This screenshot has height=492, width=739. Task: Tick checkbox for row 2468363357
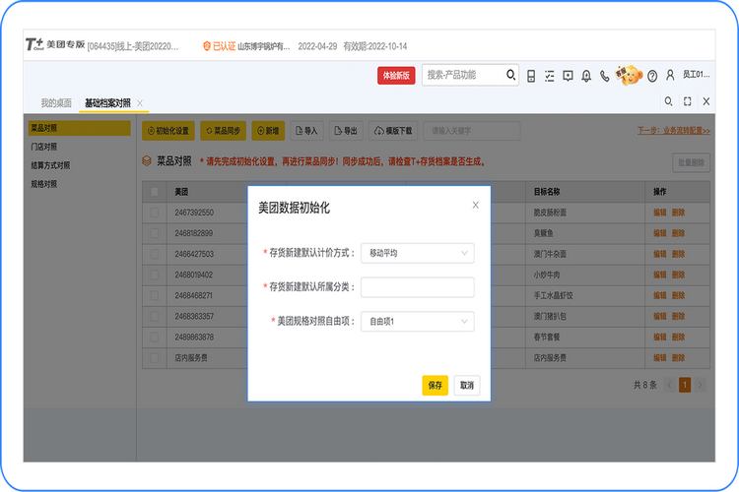coord(154,316)
